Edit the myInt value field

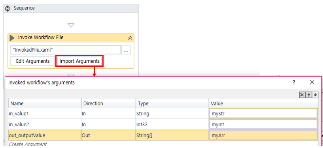263,124
